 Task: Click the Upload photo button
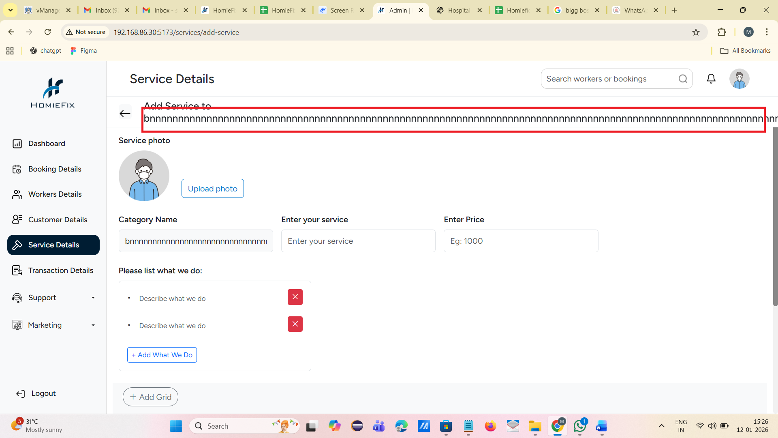pos(212,189)
